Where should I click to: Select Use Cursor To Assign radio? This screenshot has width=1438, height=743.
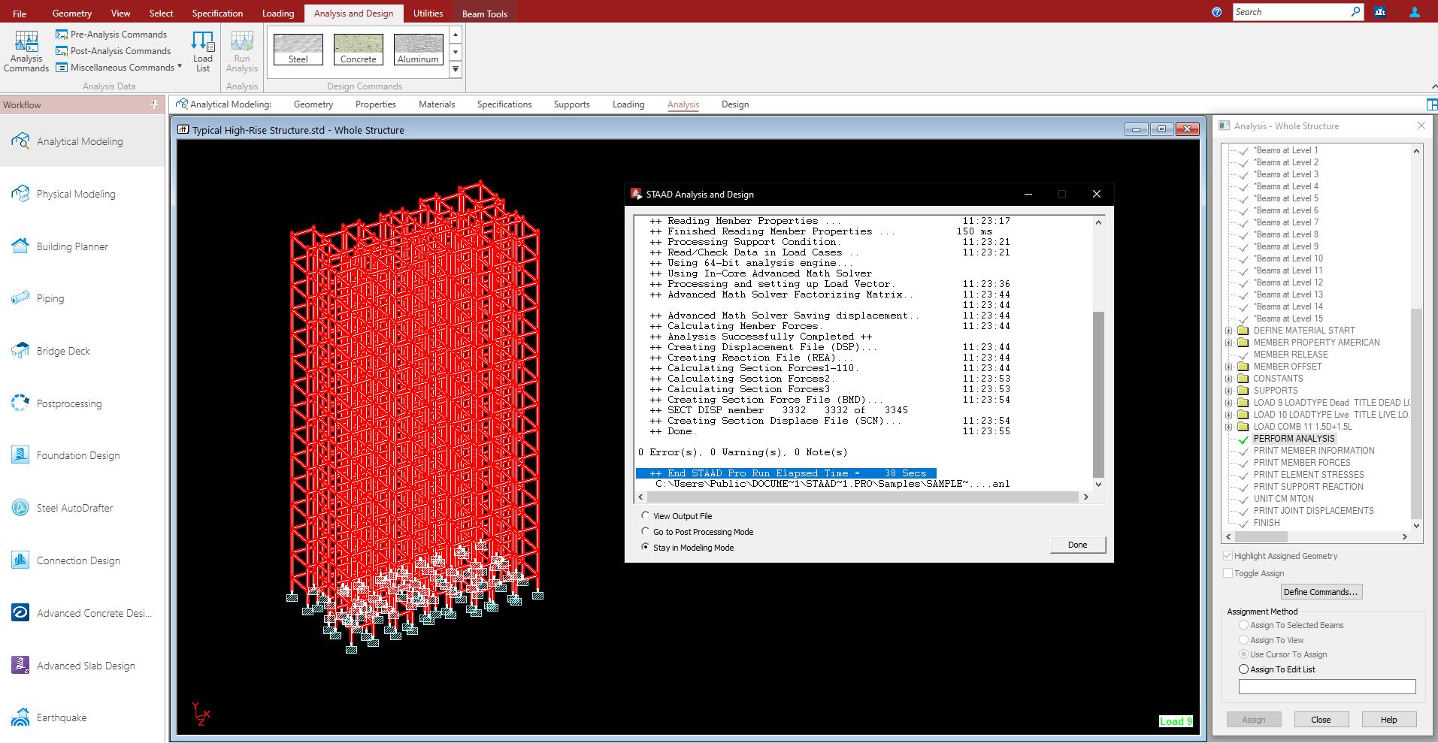1243,654
